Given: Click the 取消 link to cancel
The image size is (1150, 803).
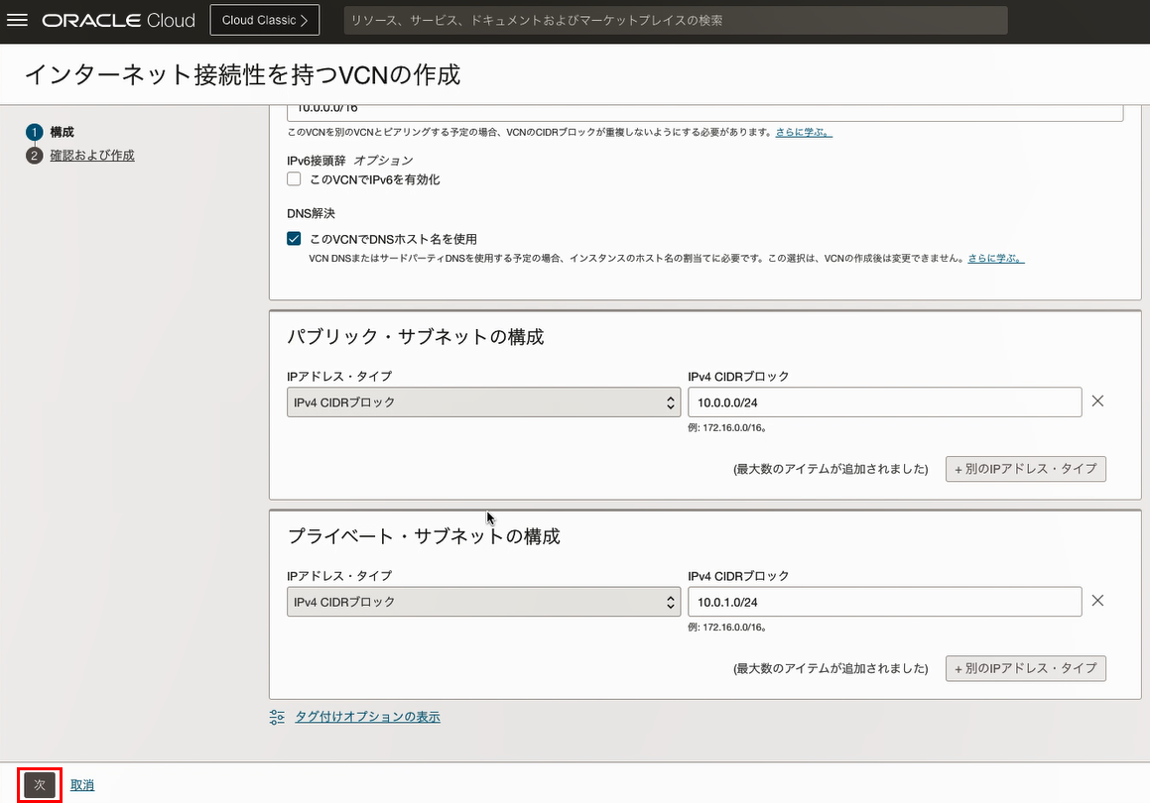Looking at the screenshot, I should click(x=80, y=784).
